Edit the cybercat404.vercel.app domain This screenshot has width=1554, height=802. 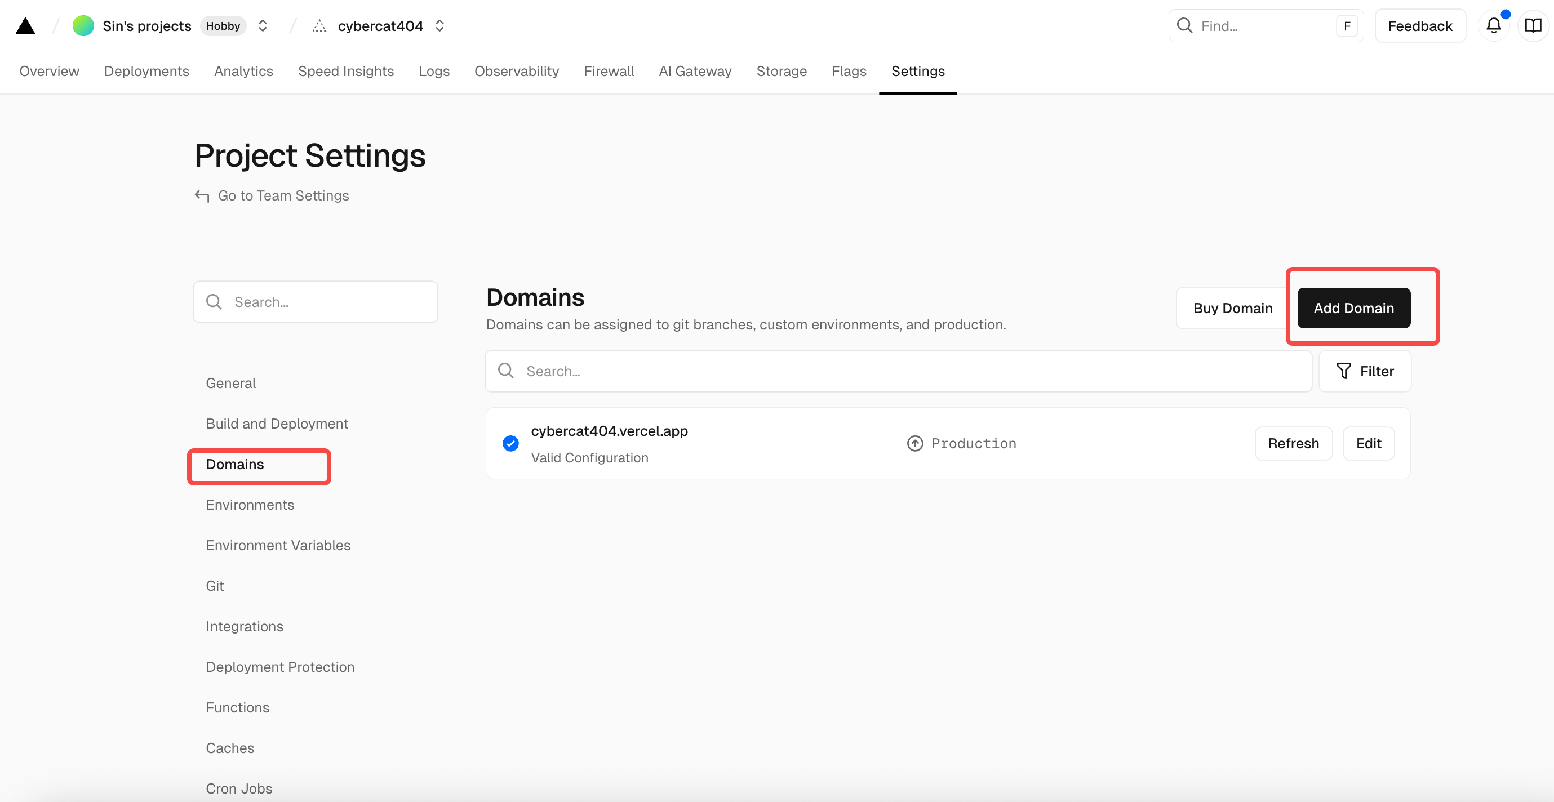click(1368, 444)
